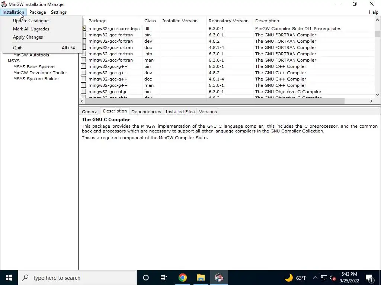Click the Description column header
381x285 pixels.
coord(313,21)
